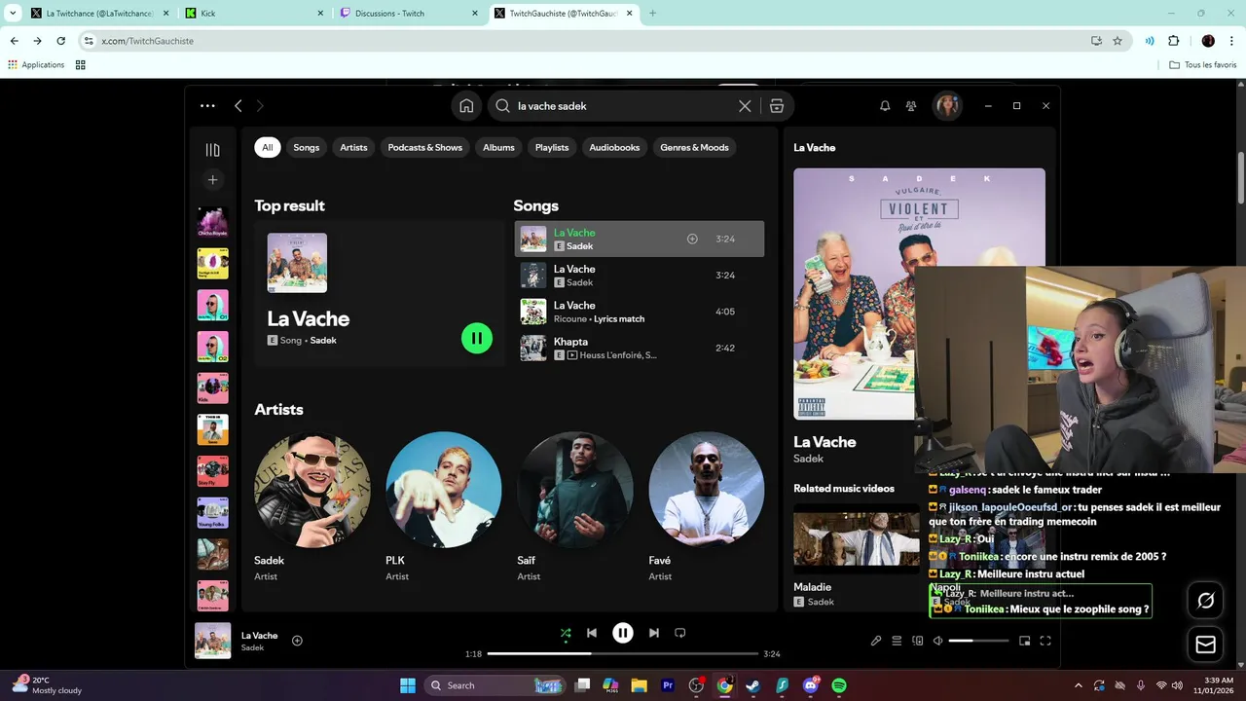Image resolution: width=1246 pixels, height=701 pixels.
Task: Add the highlighted La Vache song to Liked Songs
Action: [x=692, y=239]
